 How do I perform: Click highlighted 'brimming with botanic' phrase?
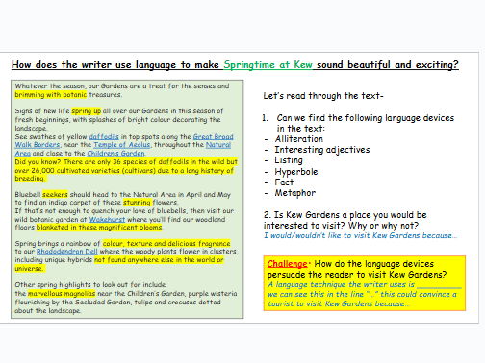point(51,95)
